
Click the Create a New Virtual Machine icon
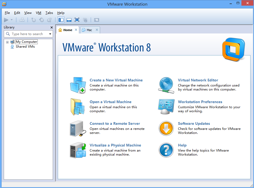pos(78,85)
